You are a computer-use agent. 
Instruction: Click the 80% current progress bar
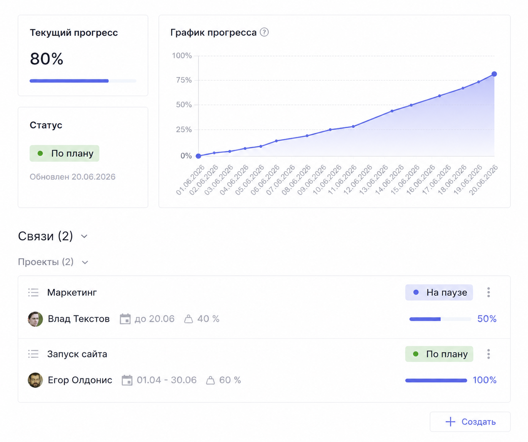tap(83, 81)
